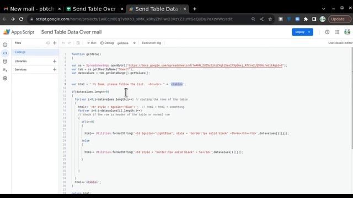Open Project Settings gear icon
353x198 pixels.
coord(5,78)
